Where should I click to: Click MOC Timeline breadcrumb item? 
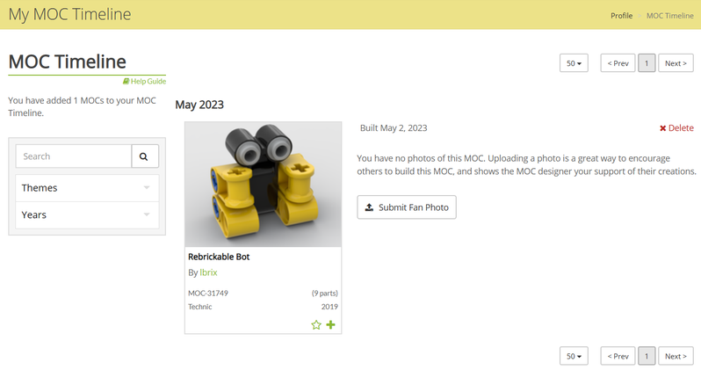[x=669, y=16]
